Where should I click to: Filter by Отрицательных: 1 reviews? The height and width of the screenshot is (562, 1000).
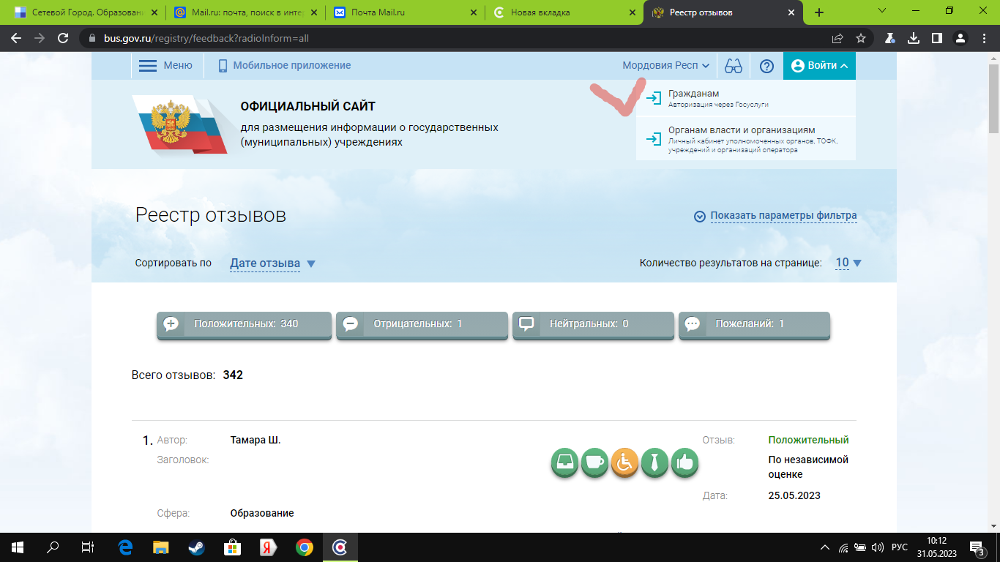[x=422, y=324]
